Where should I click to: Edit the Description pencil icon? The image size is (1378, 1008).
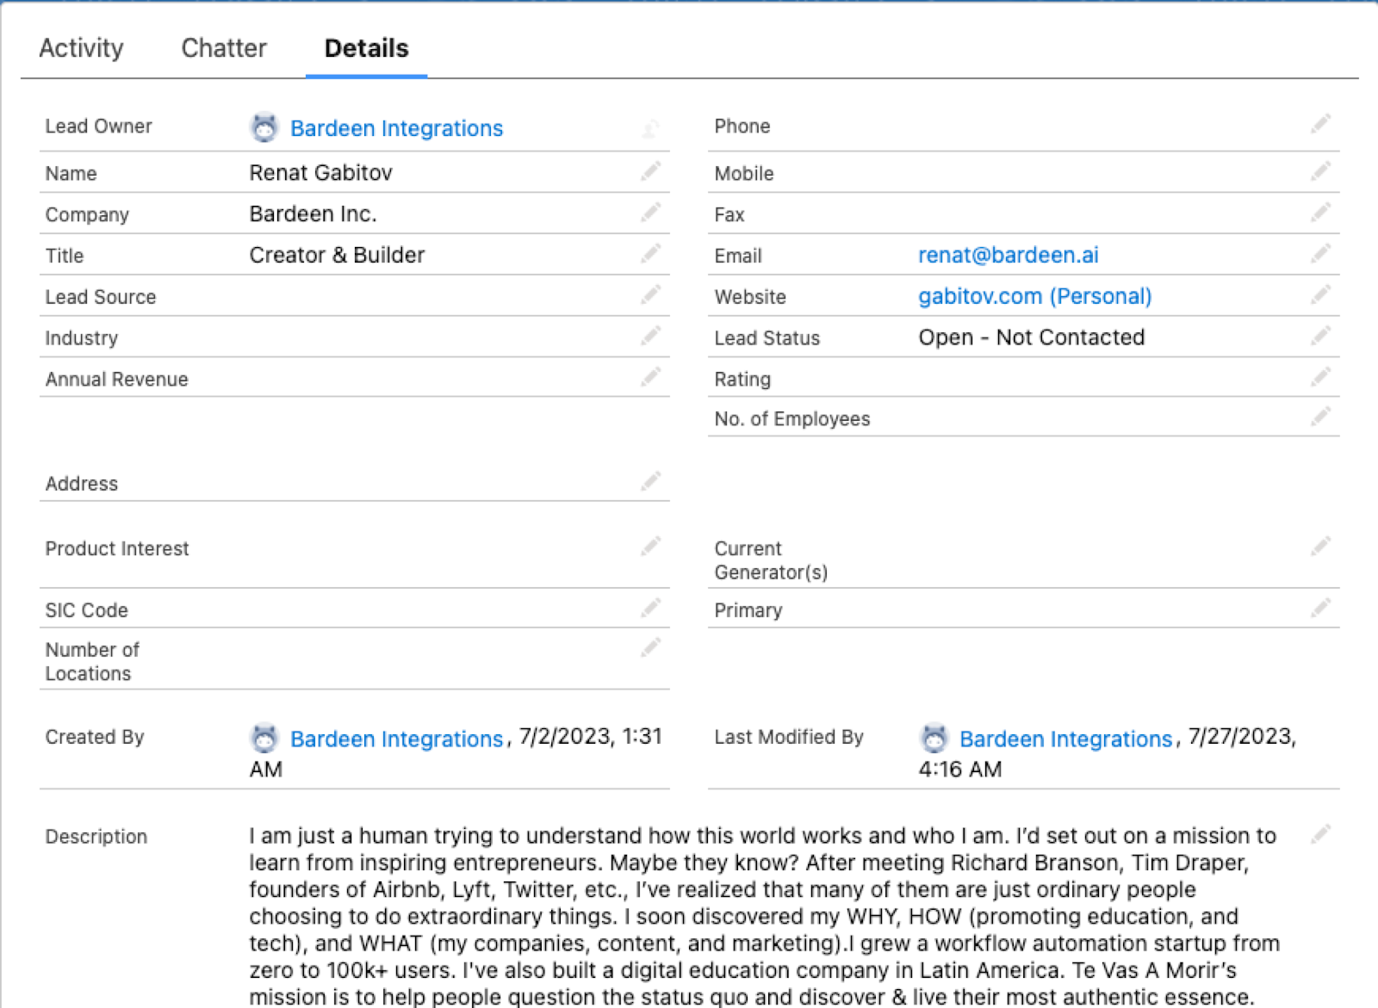[1320, 834]
